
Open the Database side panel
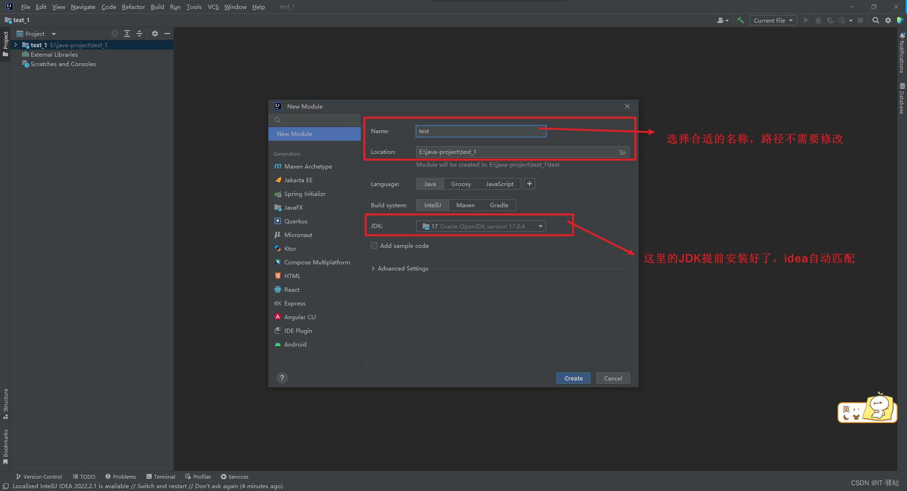coord(902,99)
